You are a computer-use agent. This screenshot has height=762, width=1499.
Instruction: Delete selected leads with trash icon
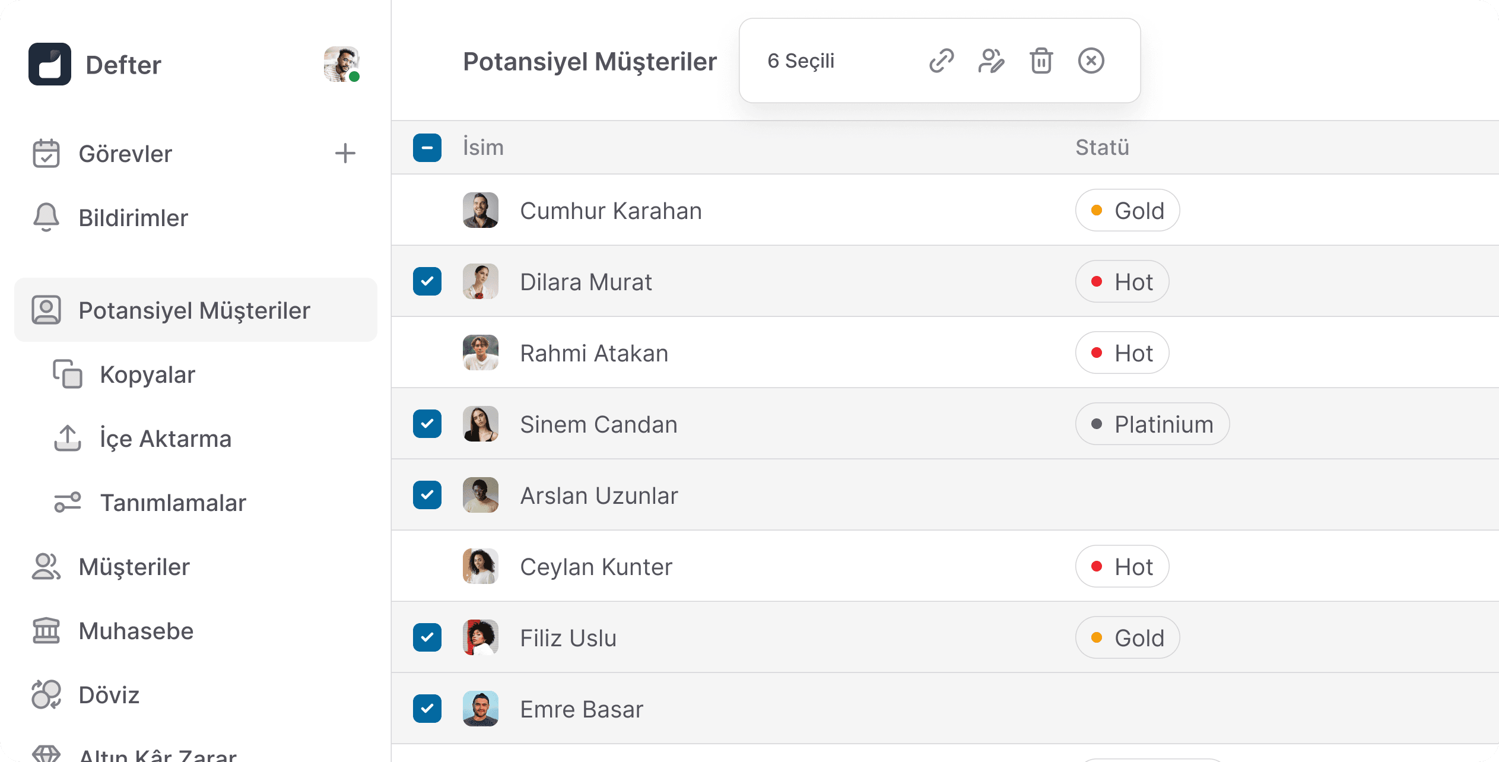coord(1041,61)
